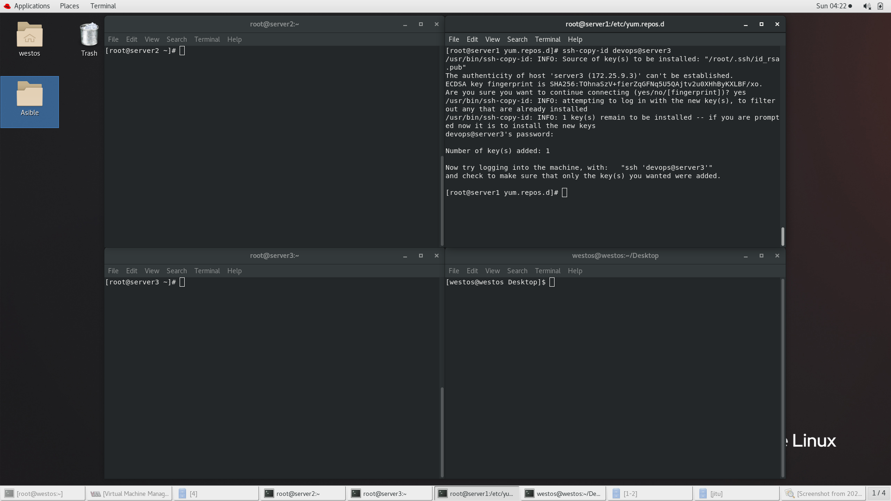
Task: Open Help menu in server3 terminal
Action: [x=234, y=271]
